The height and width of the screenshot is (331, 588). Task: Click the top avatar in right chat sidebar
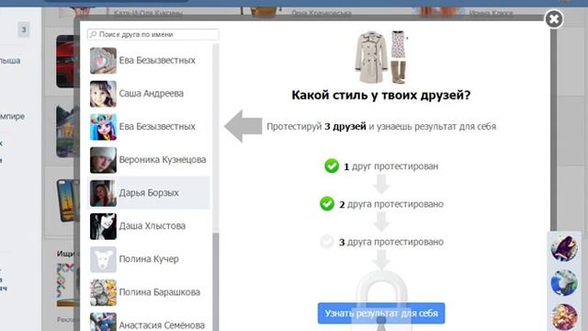564,248
